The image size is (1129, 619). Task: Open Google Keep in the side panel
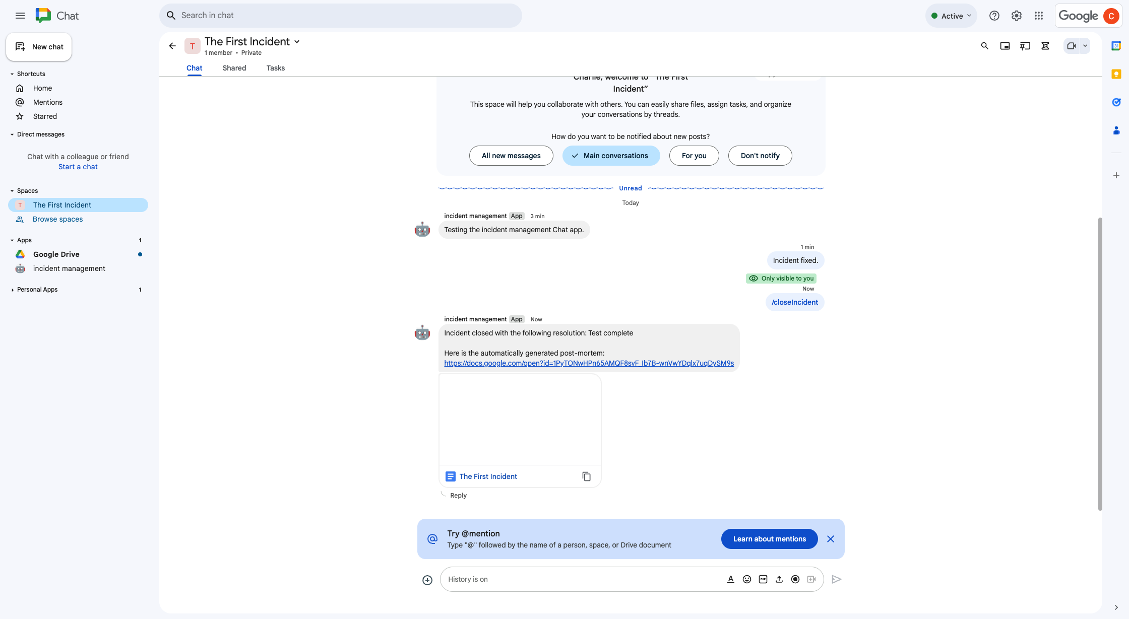(x=1116, y=74)
